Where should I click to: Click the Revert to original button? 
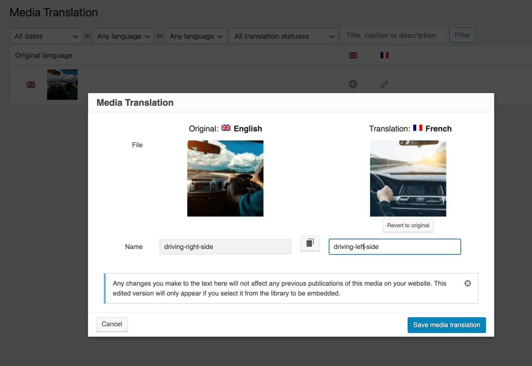[x=408, y=225]
